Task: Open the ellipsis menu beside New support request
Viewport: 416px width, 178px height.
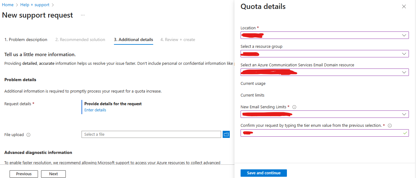Action: point(83,15)
